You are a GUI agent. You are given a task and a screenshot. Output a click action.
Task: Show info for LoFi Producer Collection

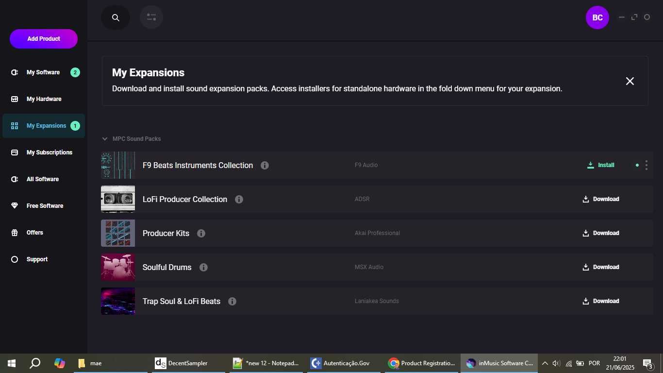[239, 199]
